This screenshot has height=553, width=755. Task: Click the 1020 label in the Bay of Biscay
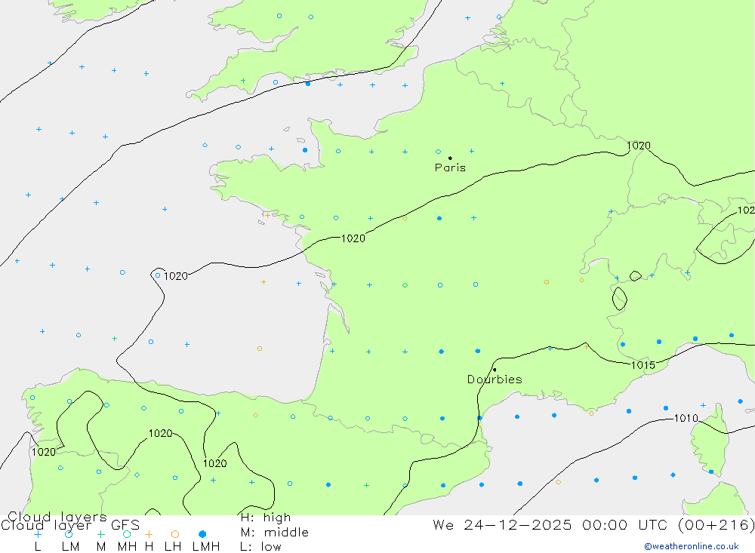click(x=176, y=276)
